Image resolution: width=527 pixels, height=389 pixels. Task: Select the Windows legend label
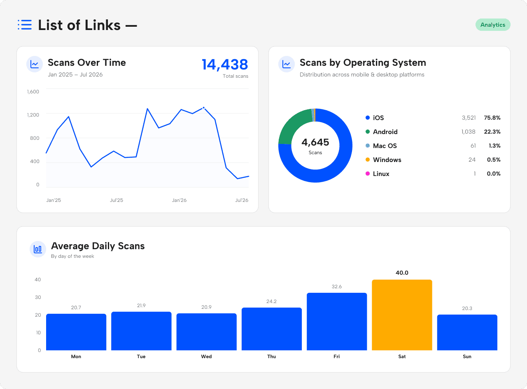[x=387, y=160]
